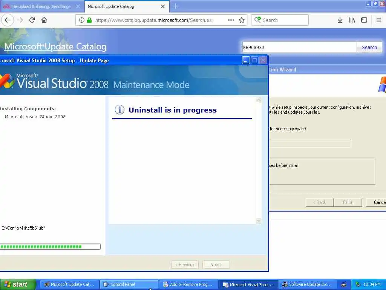Switch to Microsoft Visual Studi... taskbar item
Viewport: 386px width, 290px height.
click(249, 284)
